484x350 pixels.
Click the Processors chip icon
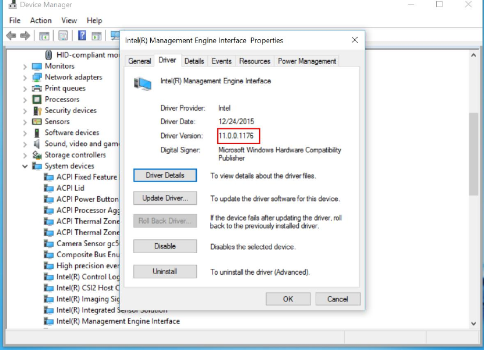click(37, 100)
